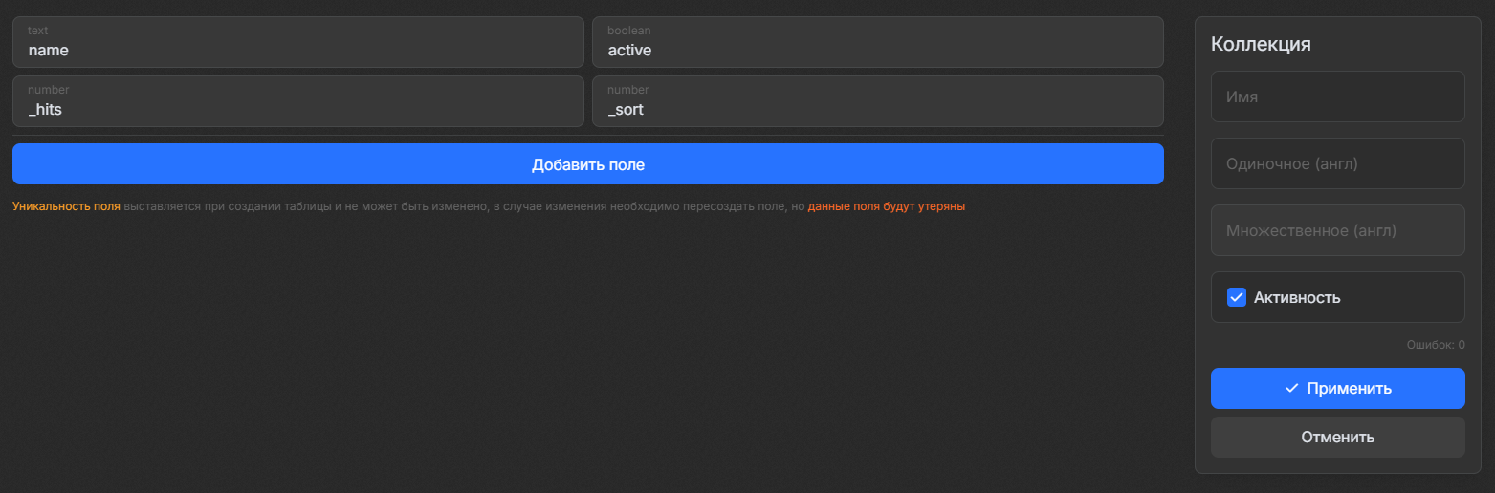Image resolution: width=1495 pixels, height=493 pixels.
Task: Cancel with the Отменить button
Action: click(x=1337, y=437)
